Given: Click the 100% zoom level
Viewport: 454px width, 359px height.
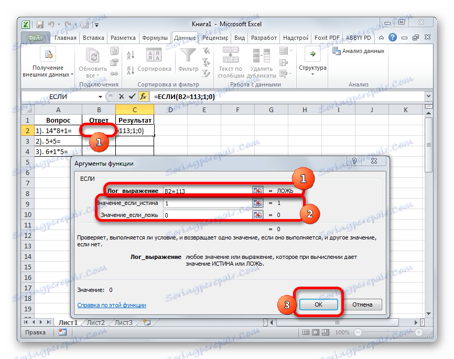Looking at the screenshot, I should [x=342, y=332].
